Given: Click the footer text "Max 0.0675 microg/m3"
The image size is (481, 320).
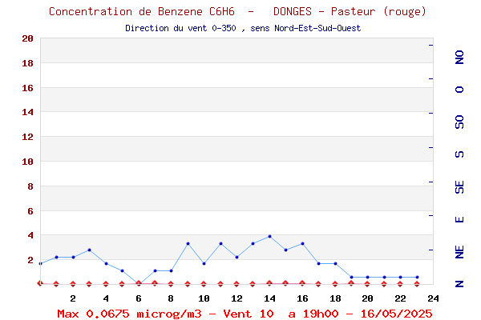Looking at the screenshot, I should (129, 314).
